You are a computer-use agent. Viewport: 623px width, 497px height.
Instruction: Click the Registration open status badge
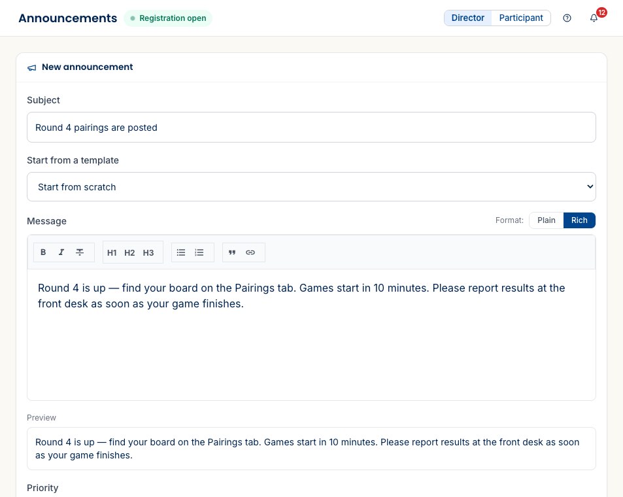coord(168,18)
